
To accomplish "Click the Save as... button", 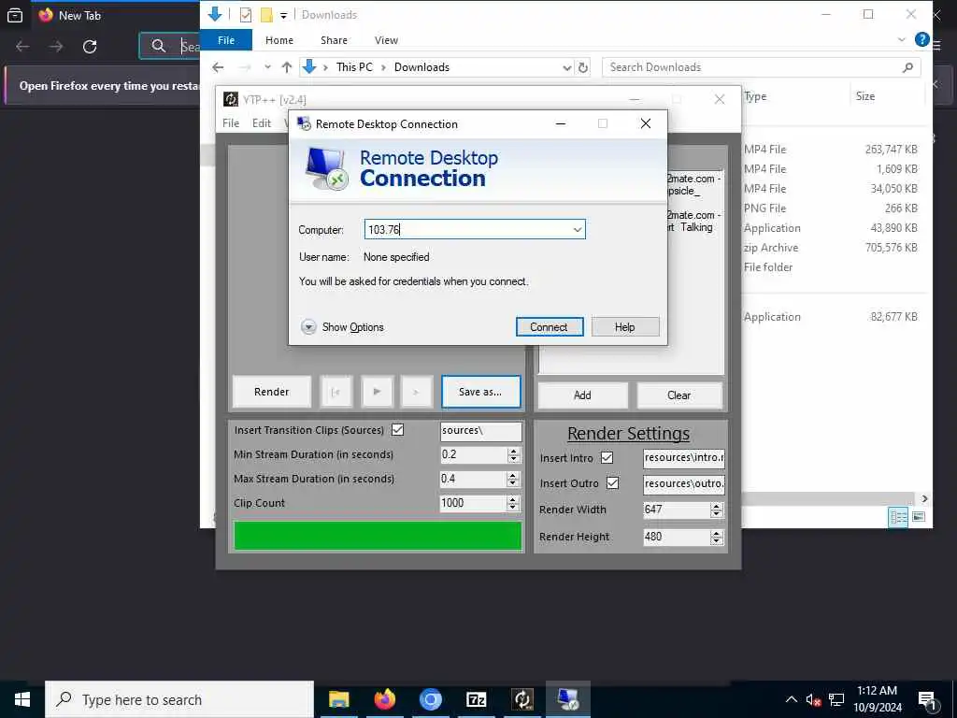I will 481,392.
